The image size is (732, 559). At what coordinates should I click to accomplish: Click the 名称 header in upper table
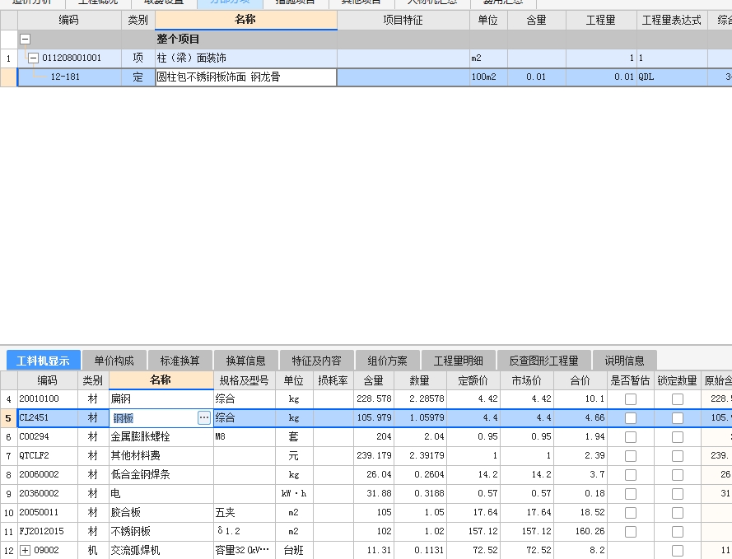point(246,20)
